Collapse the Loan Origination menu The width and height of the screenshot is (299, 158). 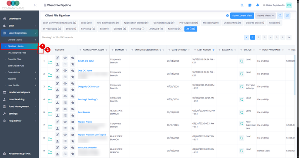click(20, 33)
